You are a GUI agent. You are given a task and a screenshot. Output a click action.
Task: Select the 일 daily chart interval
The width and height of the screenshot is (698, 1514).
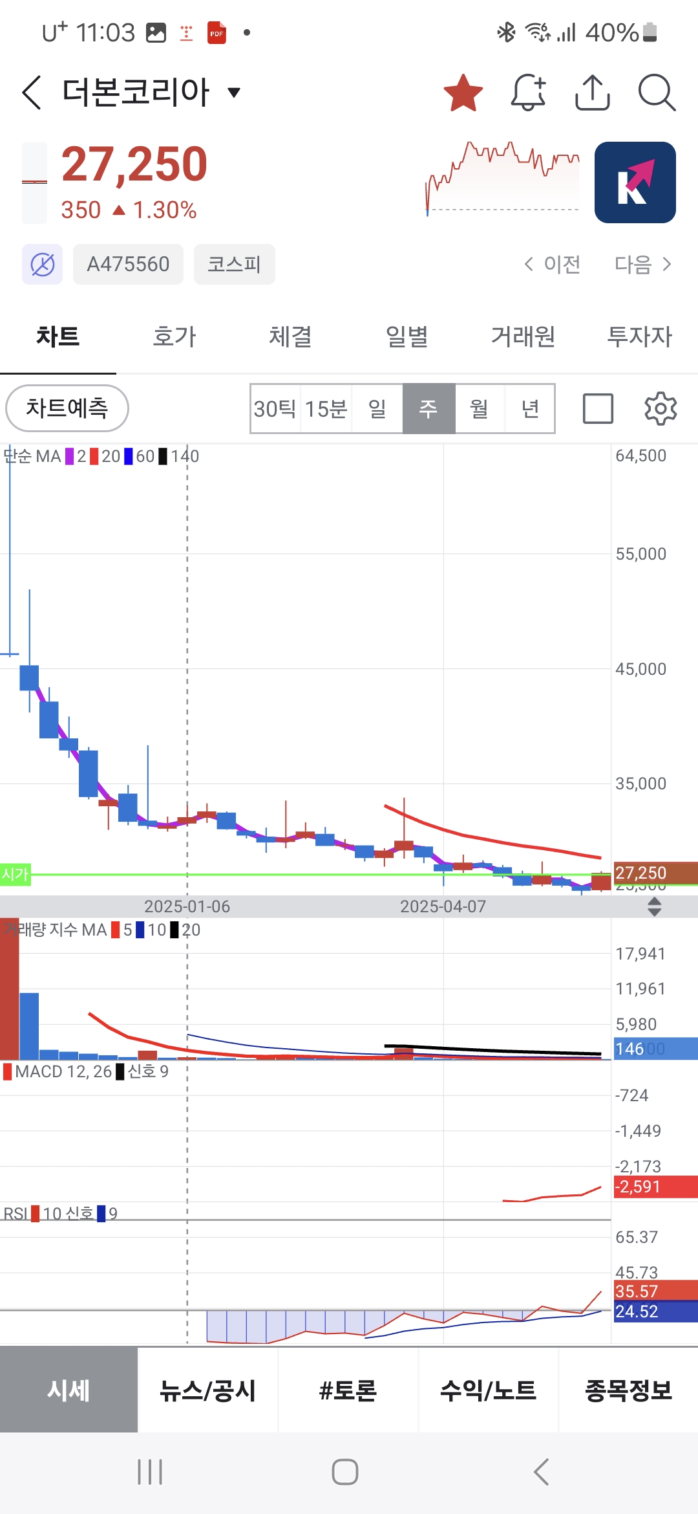pos(377,409)
